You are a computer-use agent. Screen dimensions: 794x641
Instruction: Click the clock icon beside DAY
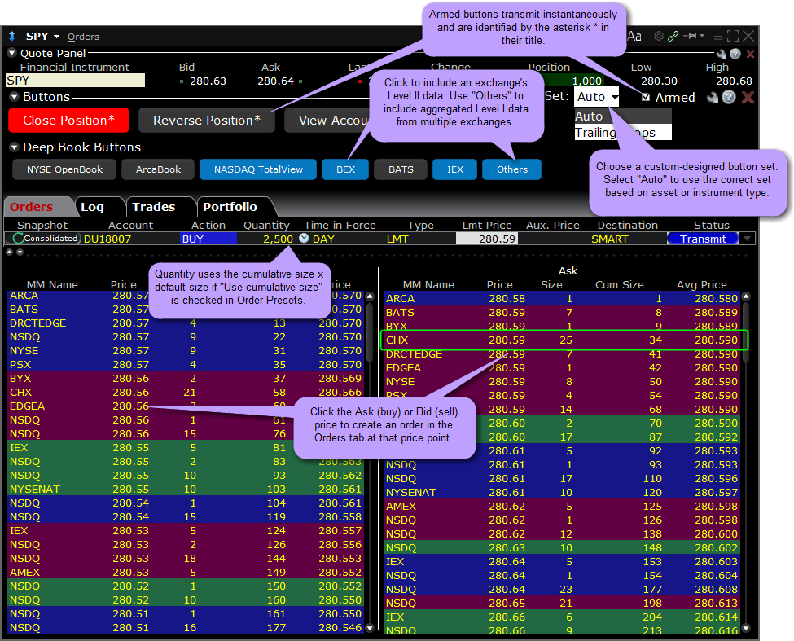304,238
